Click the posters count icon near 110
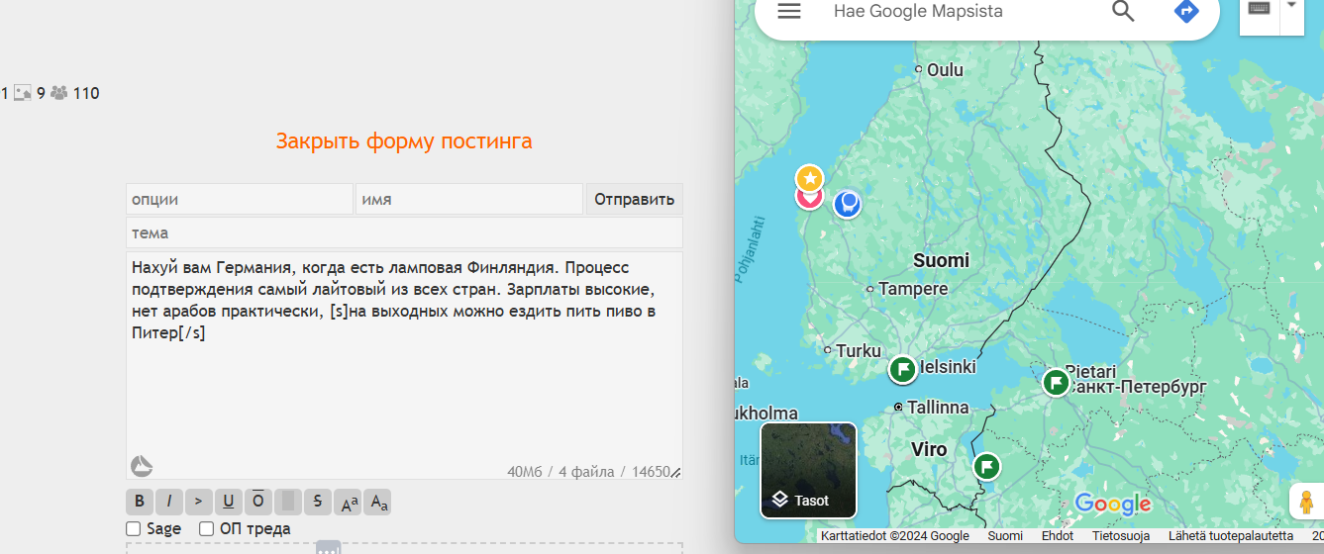Screen dimensions: 1324x554 pos(59,93)
